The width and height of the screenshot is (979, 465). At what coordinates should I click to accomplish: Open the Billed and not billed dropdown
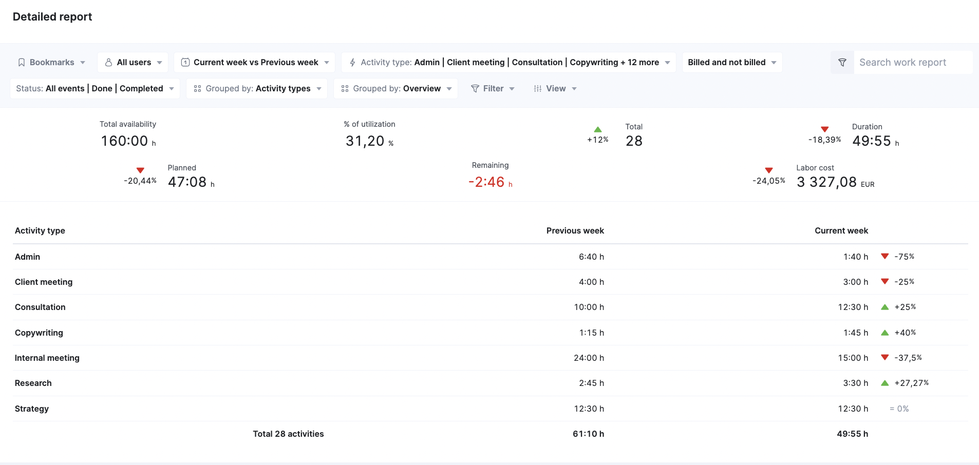[732, 63]
